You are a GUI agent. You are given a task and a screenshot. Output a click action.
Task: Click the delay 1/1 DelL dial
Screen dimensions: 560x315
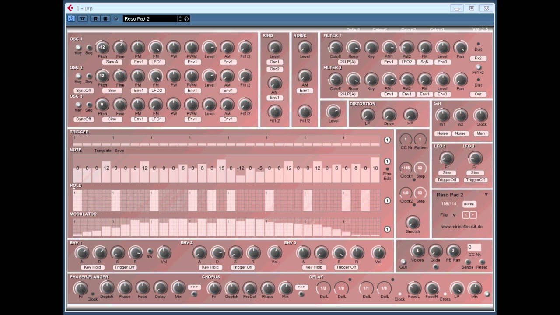click(366, 288)
